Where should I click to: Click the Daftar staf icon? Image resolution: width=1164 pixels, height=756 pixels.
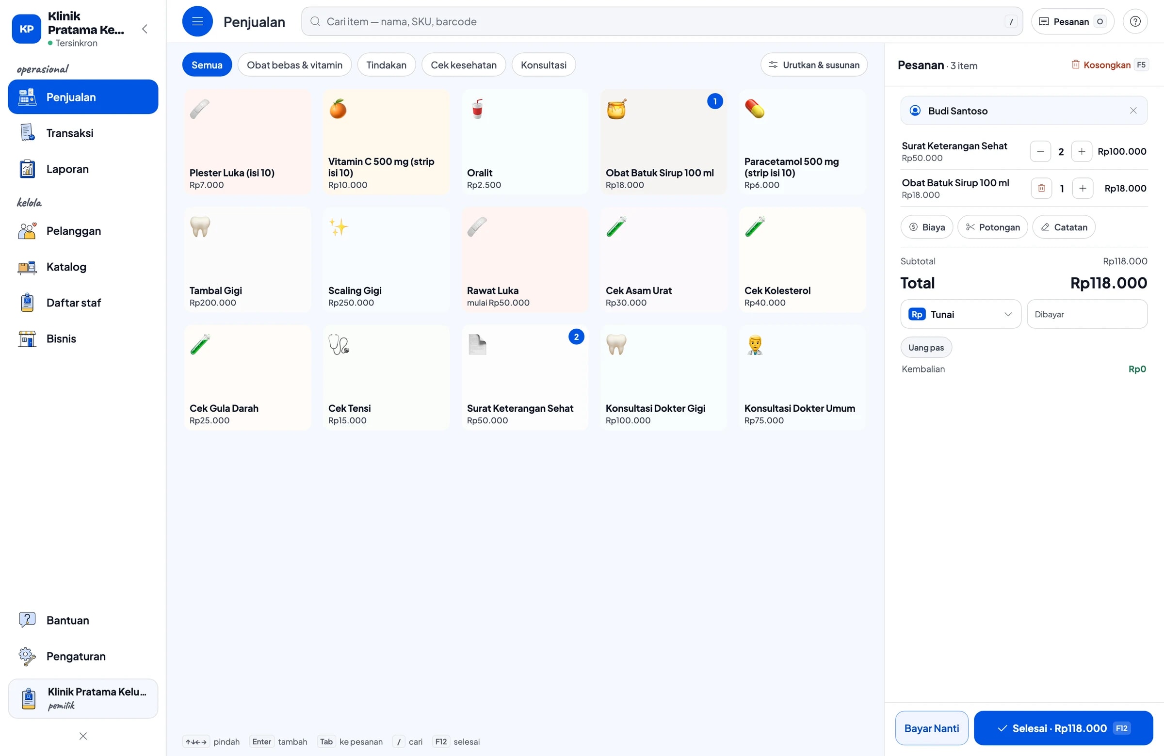click(27, 303)
